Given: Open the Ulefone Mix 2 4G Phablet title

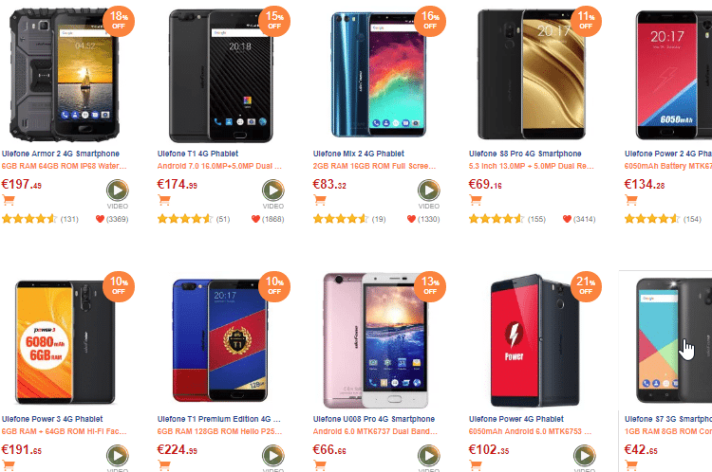Looking at the screenshot, I should click(358, 154).
